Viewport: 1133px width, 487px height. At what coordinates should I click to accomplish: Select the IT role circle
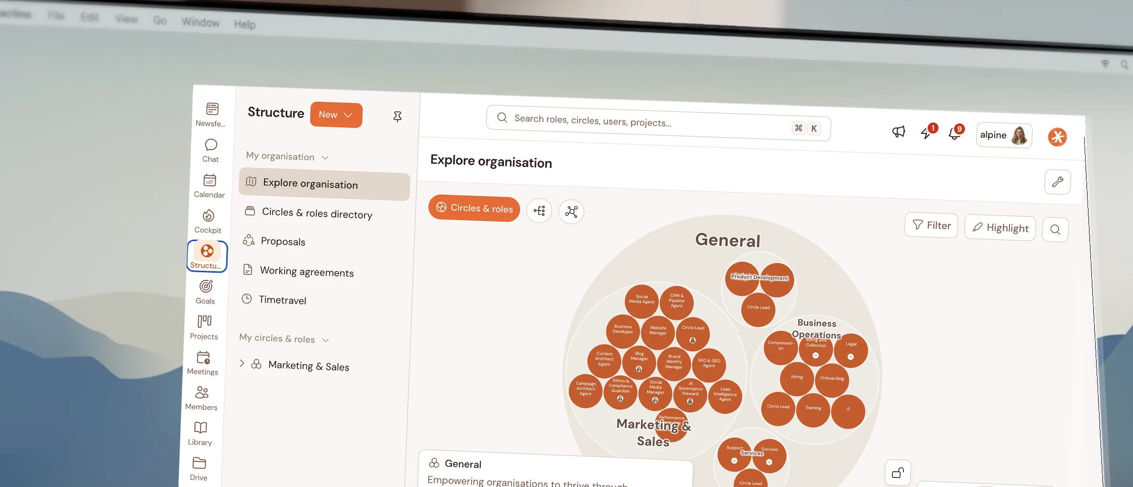click(848, 411)
